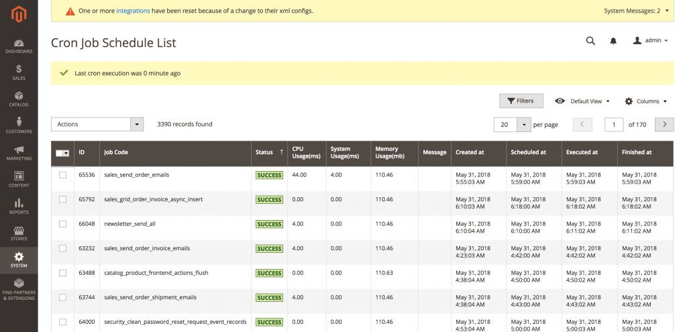Open the notifications bell icon
The width and height of the screenshot is (687, 332).
(x=613, y=41)
